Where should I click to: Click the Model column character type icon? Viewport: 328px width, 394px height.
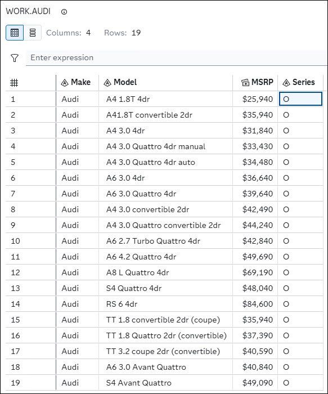click(x=107, y=83)
